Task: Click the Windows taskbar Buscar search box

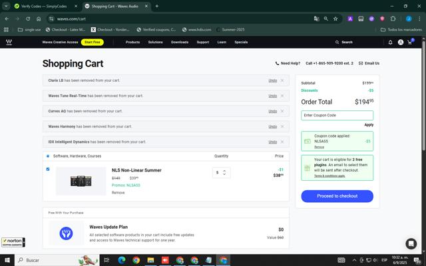Action: pyautogui.click(x=57, y=260)
